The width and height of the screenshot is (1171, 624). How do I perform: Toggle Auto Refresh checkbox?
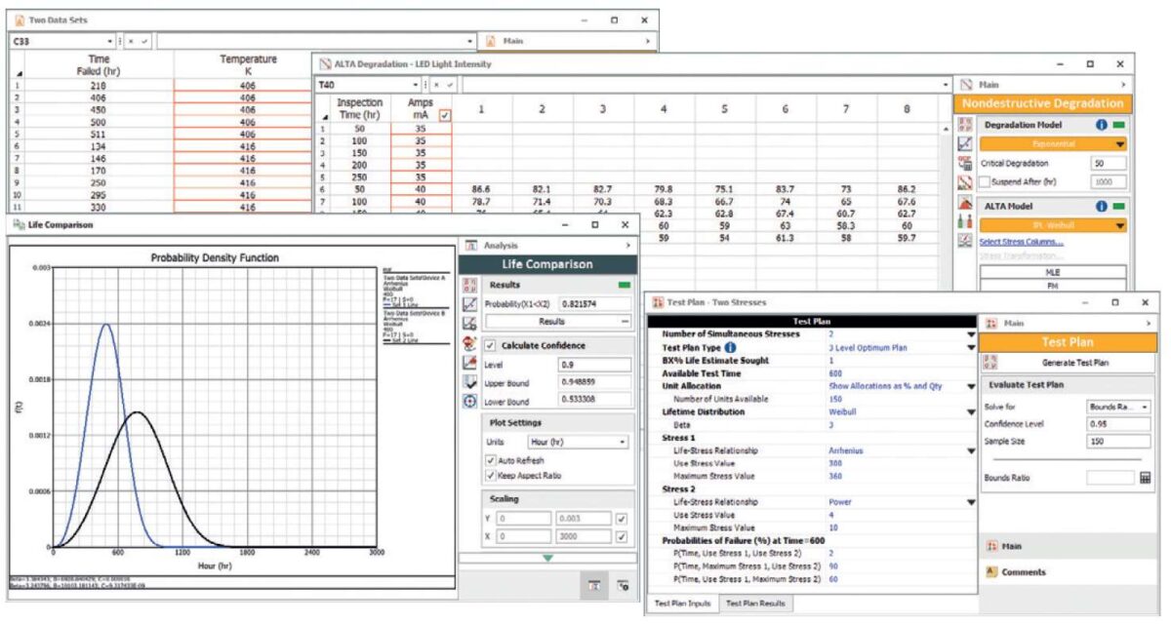click(491, 460)
